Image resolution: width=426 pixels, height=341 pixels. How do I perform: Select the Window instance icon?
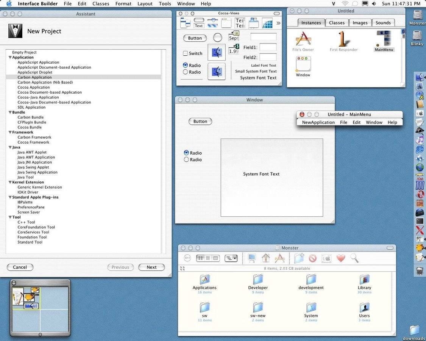303,64
